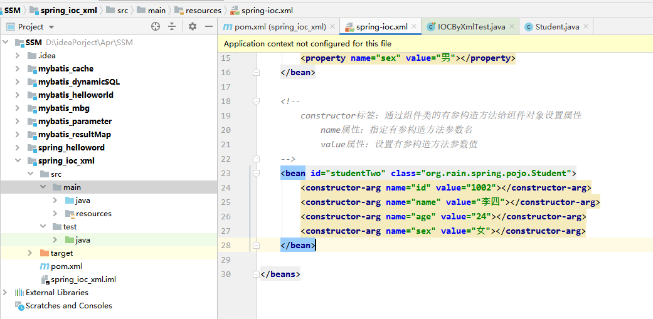Click fold marker at line 28
The width and height of the screenshot is (653, 319).
click(x=256, y=246)
